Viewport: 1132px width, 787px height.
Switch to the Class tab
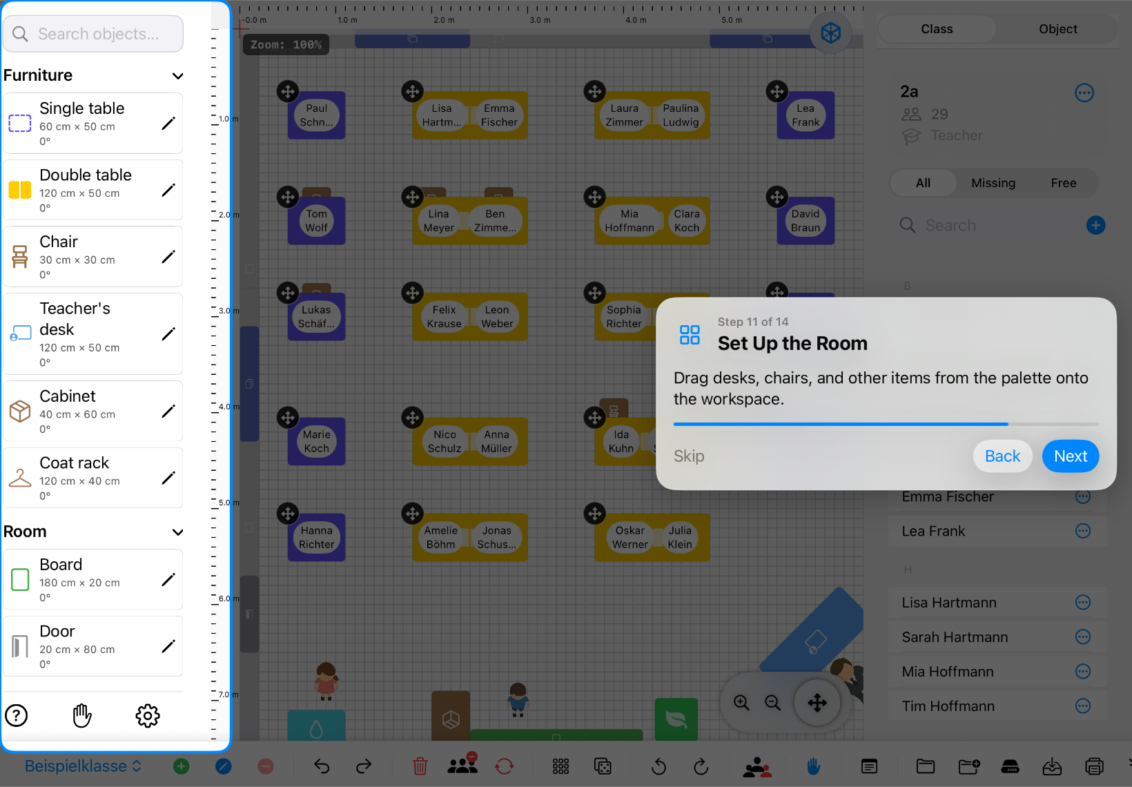937,29
